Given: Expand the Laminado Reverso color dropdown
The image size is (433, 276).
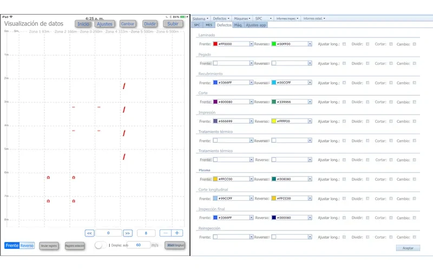Looking at the screenshot, I should (x=310, y=44).
